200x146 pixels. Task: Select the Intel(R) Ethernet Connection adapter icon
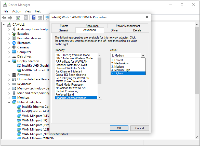[x=19, y=107]
